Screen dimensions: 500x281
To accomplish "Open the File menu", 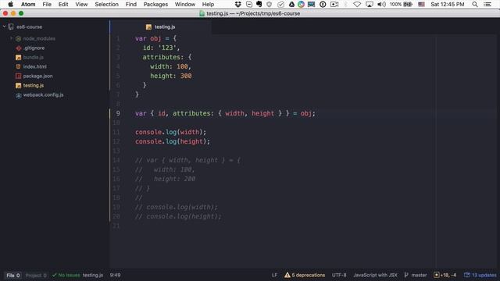I will tap(47, 4).
